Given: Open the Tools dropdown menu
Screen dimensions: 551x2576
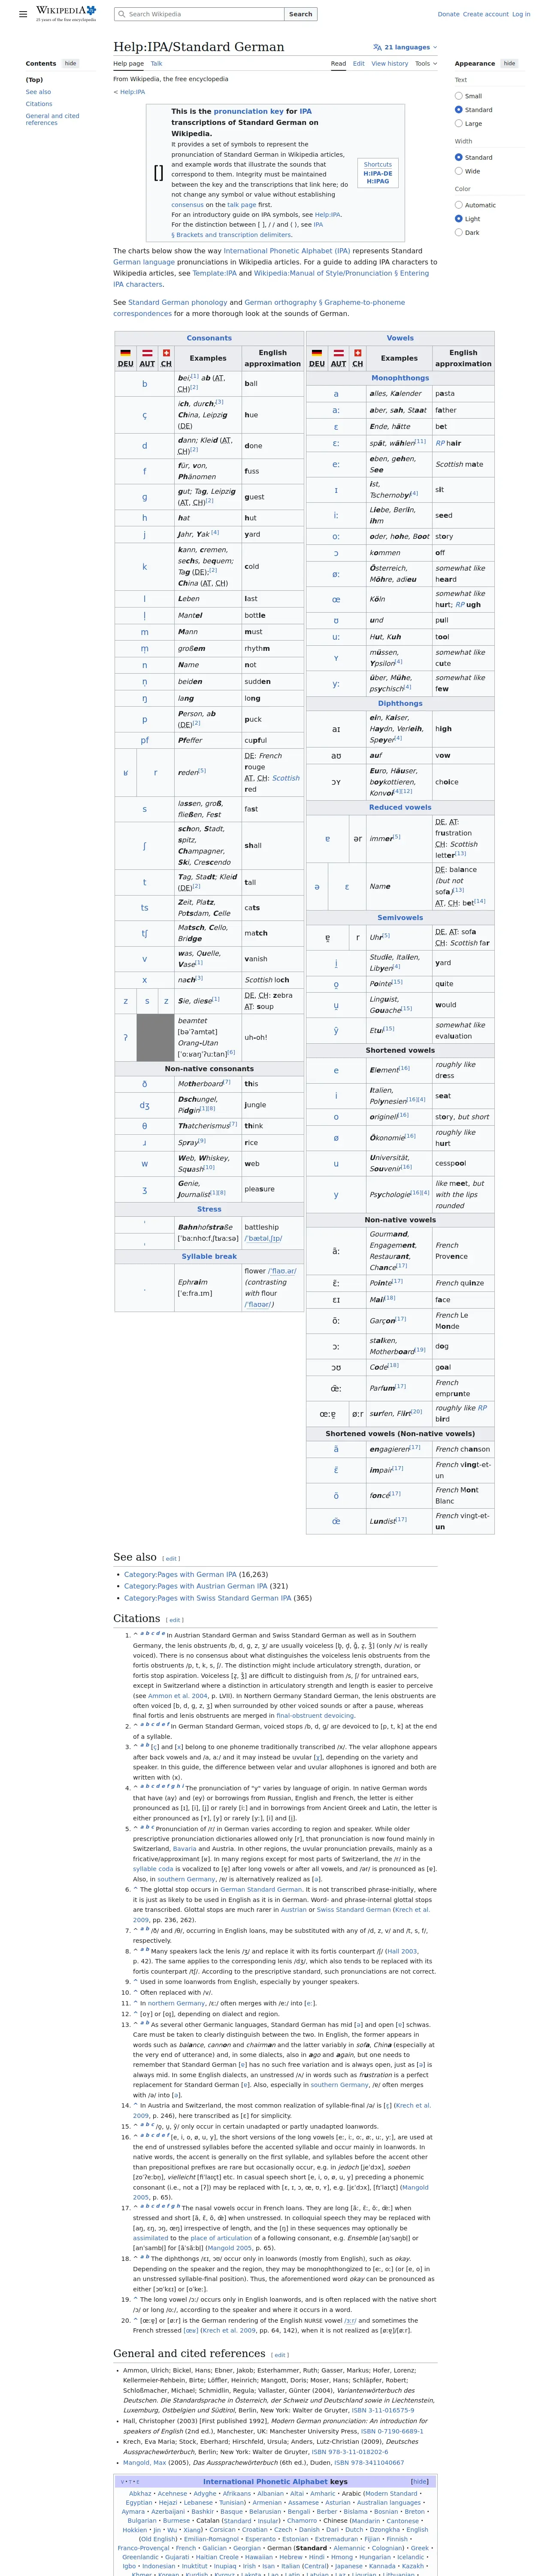Looking at the screenshot, I should [426, 63].
